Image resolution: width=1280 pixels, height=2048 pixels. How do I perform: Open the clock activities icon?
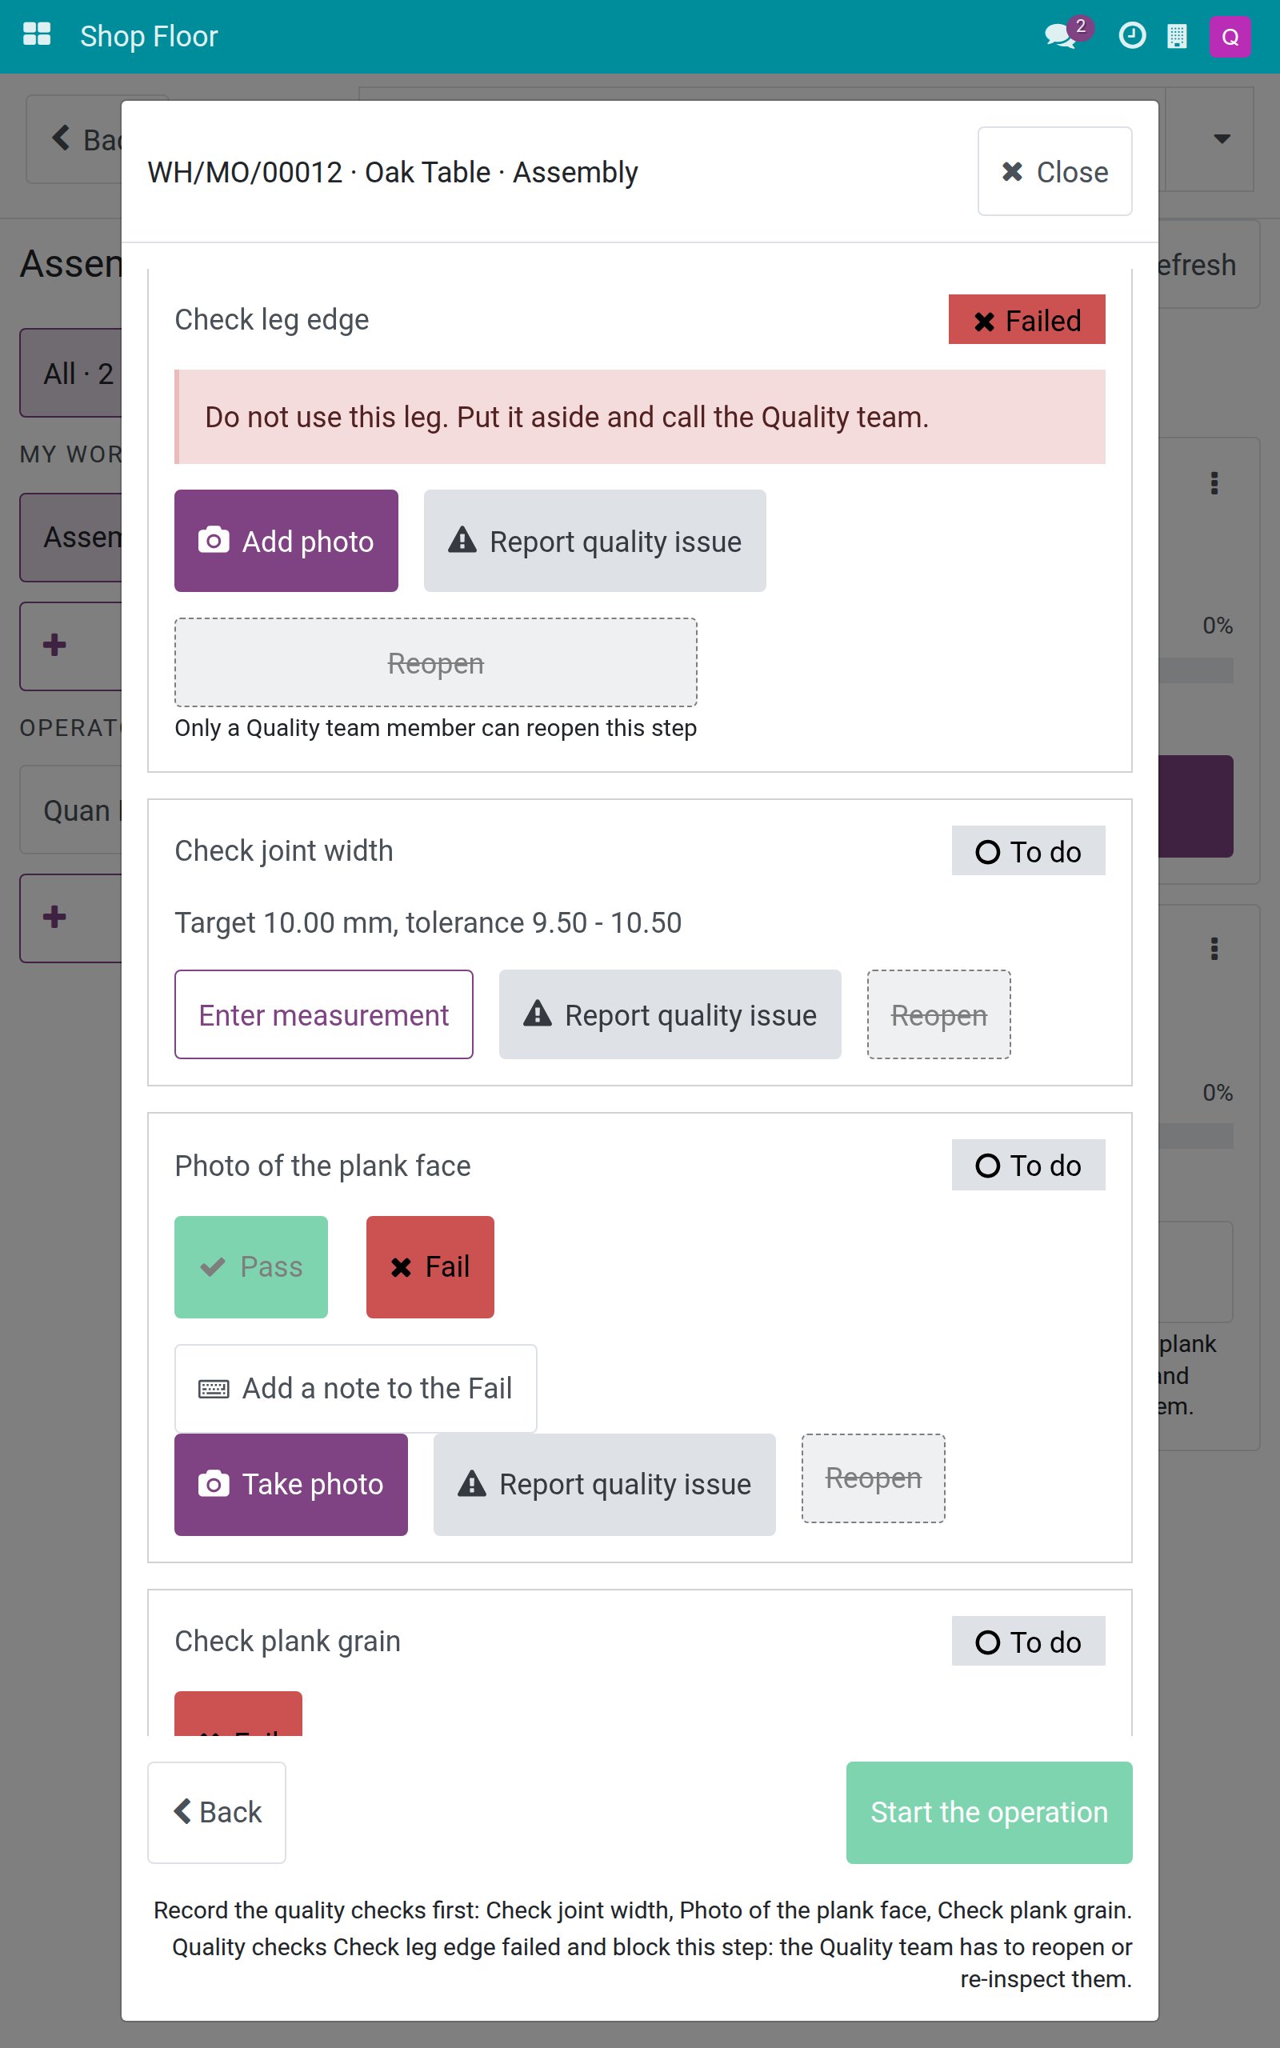point(1132,35)
